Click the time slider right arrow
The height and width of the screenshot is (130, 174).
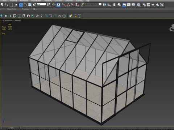click(x=21, y=128)
